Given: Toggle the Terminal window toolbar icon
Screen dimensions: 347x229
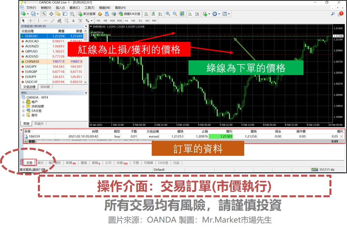Looking at the screenshot, I should (65, 14).
